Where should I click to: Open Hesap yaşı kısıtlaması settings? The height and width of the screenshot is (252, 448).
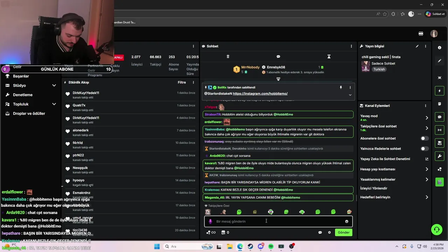pos(394,169)
